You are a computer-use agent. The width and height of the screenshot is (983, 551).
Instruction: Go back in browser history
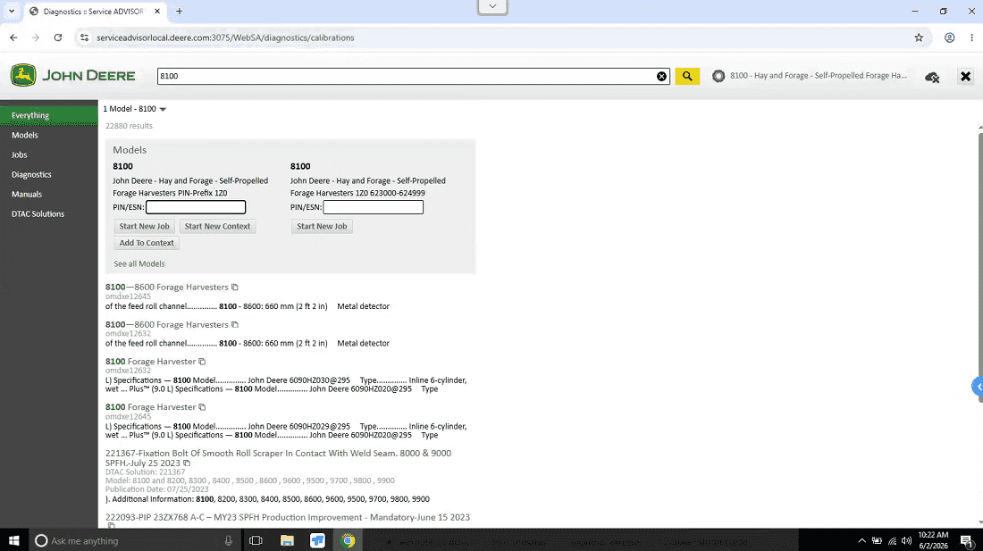tap(13, 38)
